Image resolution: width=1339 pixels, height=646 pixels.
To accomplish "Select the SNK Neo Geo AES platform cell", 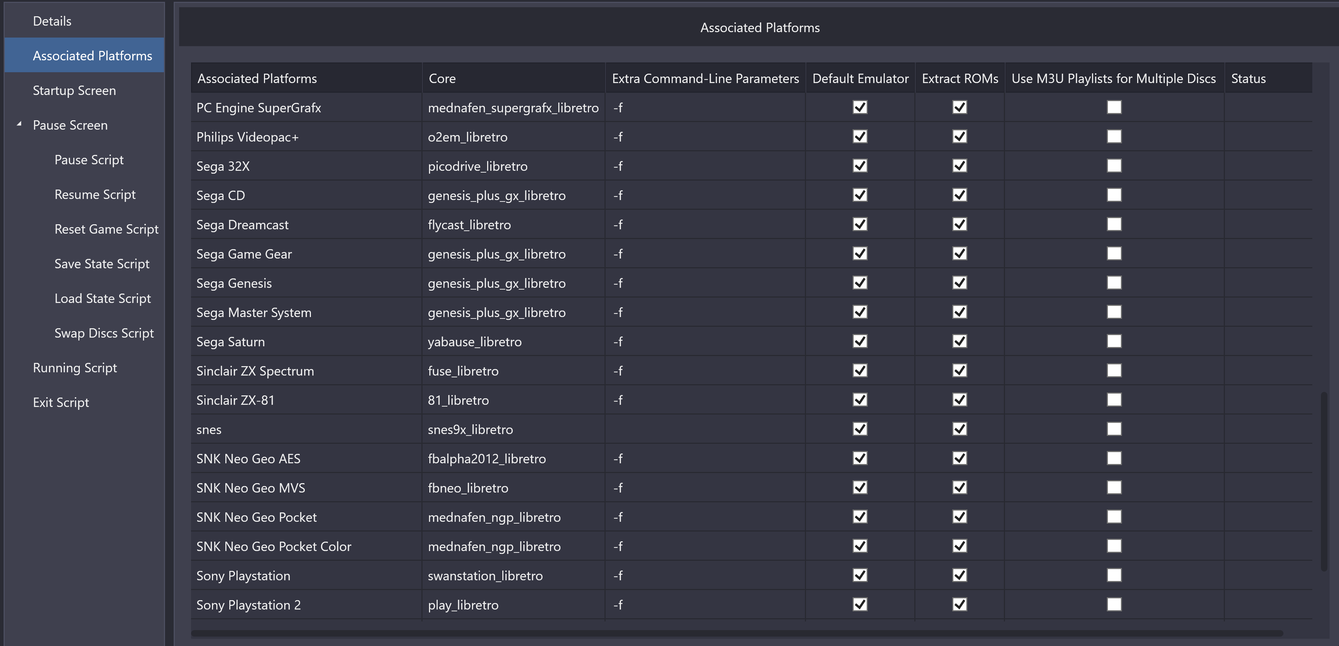I will [x=306, y=458].
